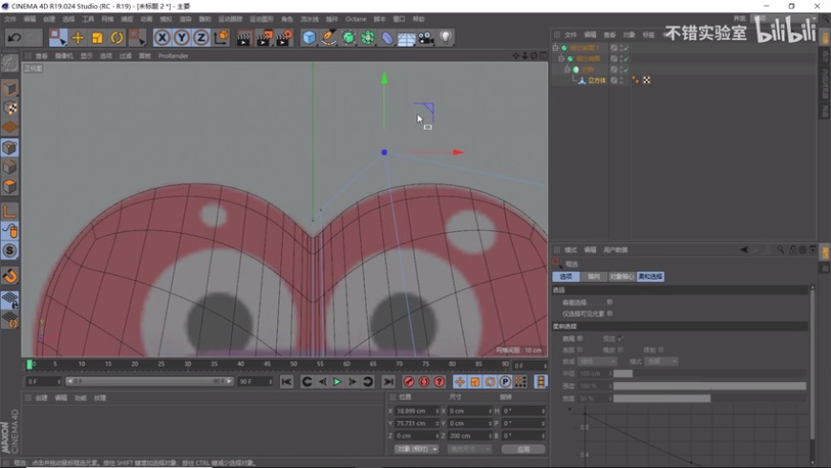Screen dimensions: 831x468
Task: Click the Array modeling objects icon
Action: click(368, 37)
